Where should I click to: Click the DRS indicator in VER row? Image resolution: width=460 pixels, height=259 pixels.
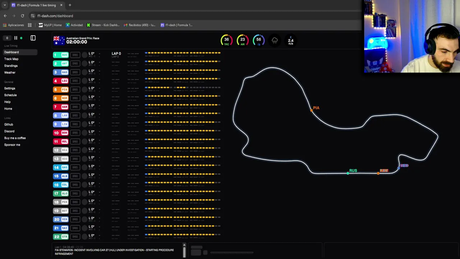(x=75, y=219)
